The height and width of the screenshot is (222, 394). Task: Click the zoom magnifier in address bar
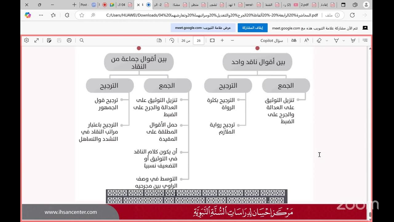point(93,15)
